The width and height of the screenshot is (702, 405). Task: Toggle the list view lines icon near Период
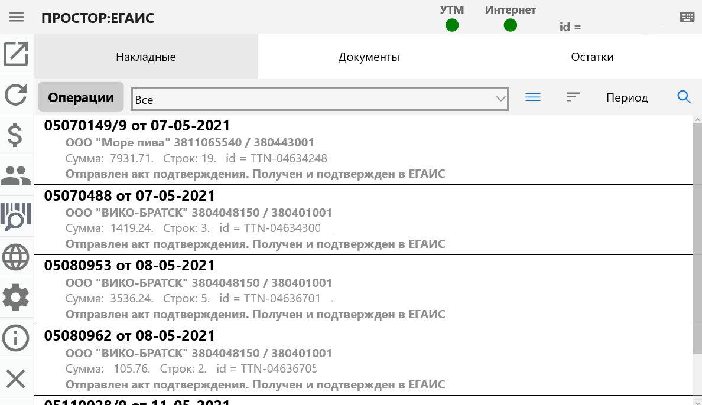click(532, 97)
